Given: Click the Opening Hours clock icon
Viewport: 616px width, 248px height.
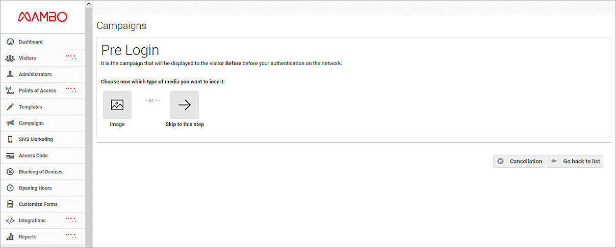Looking at the screenshot, I should click(10, 188).
